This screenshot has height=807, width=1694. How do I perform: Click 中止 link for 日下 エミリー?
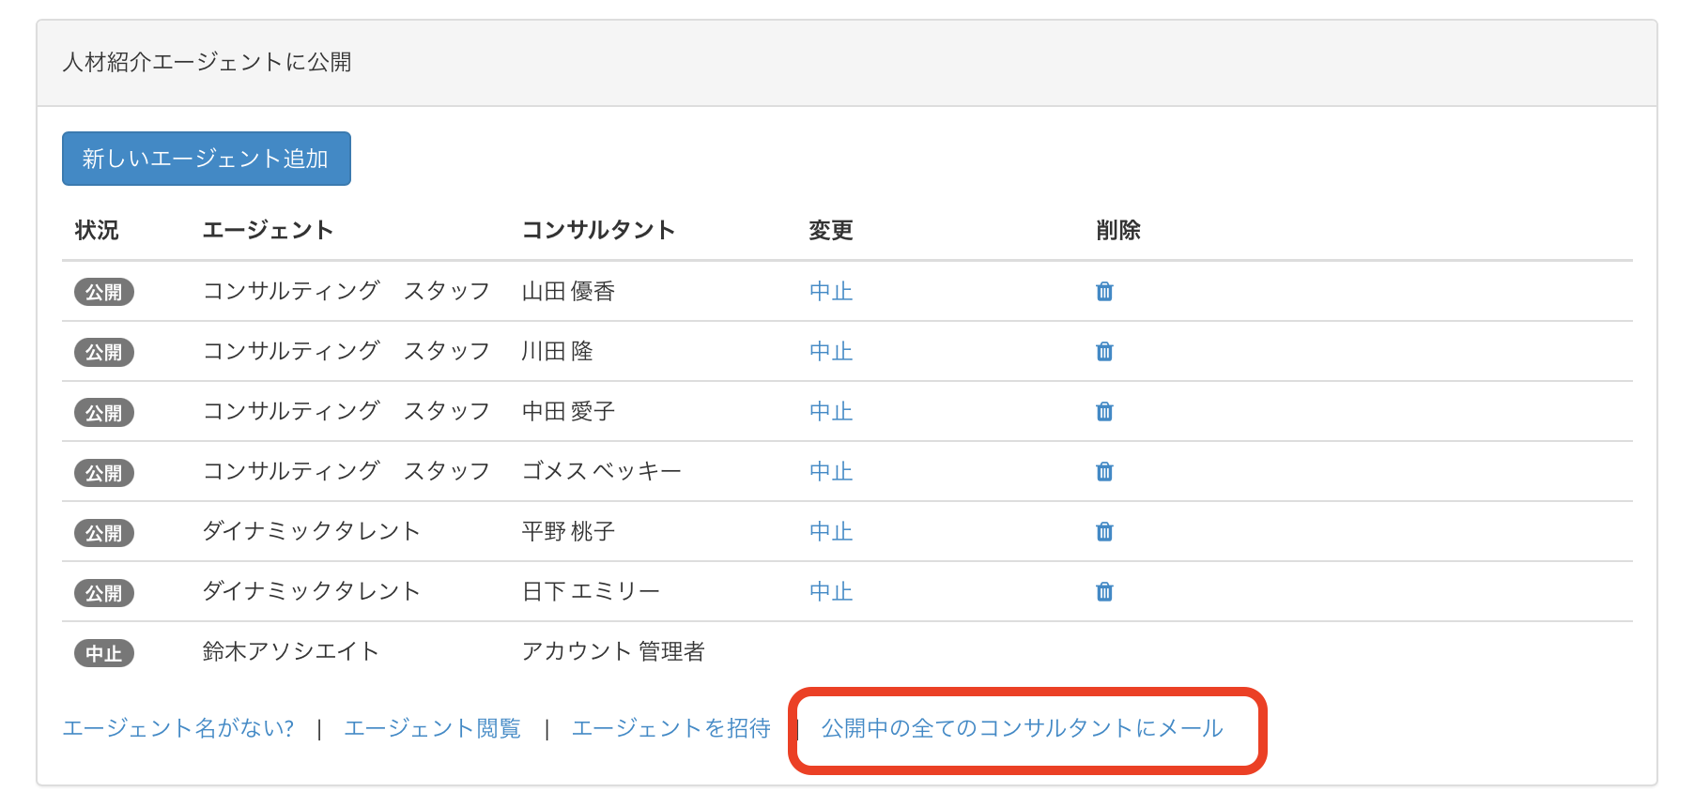[830, 592]
